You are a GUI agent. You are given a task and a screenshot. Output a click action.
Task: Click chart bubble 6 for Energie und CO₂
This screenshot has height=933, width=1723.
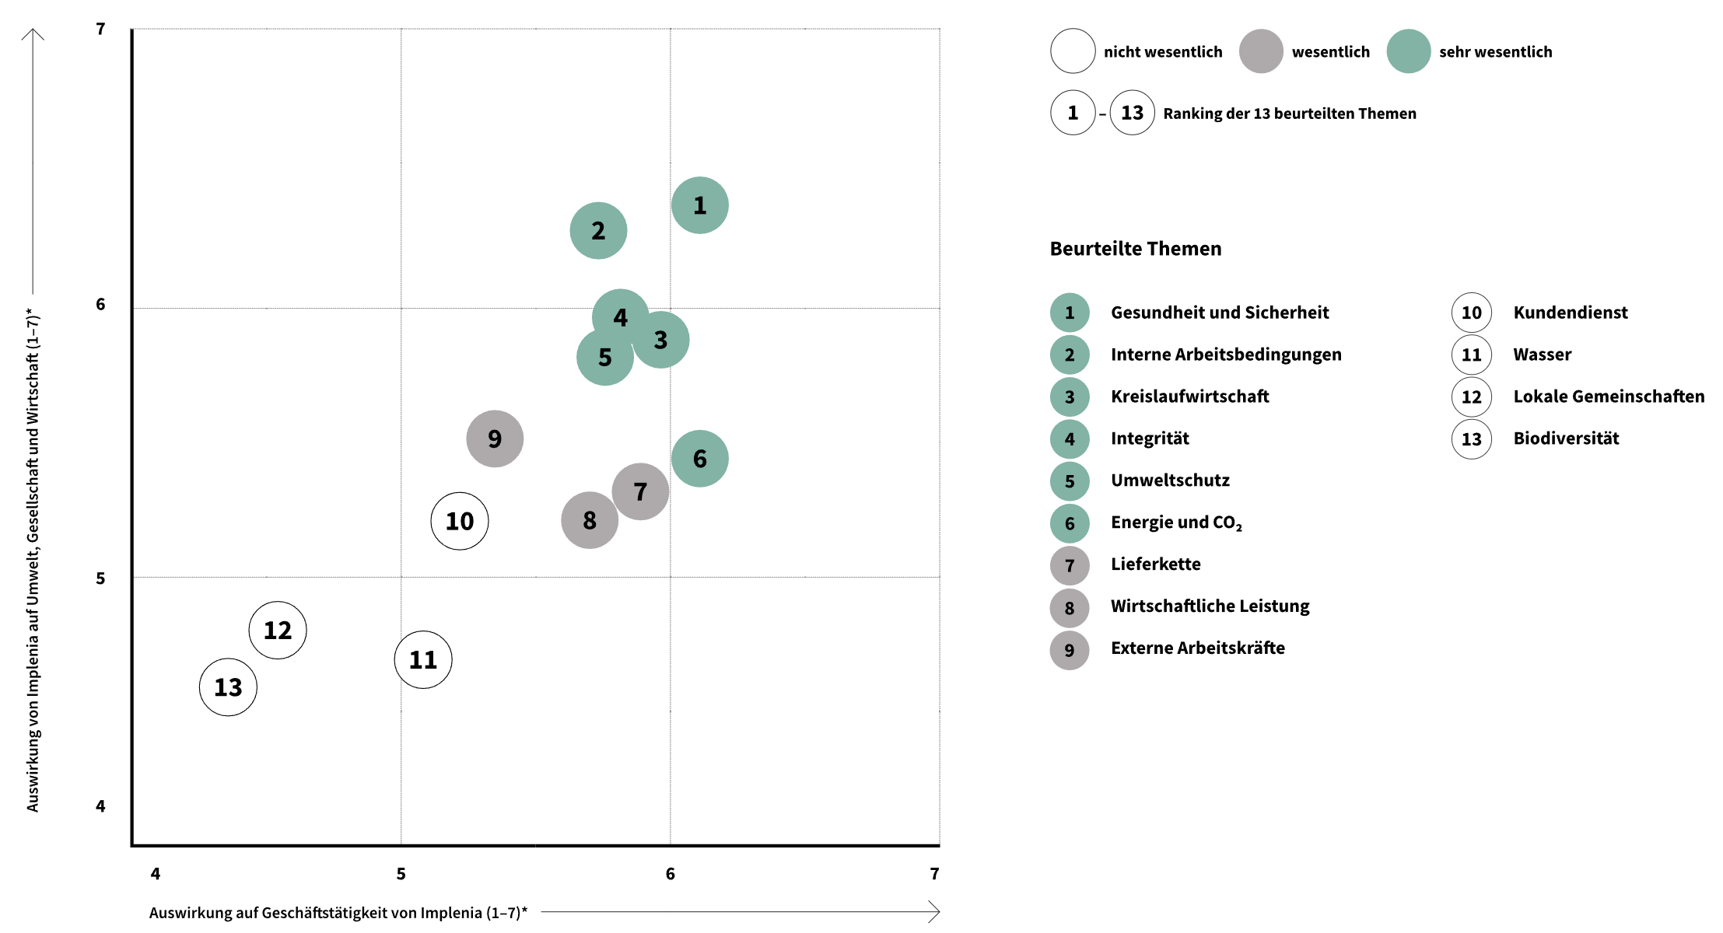click(x=699, y=459)
